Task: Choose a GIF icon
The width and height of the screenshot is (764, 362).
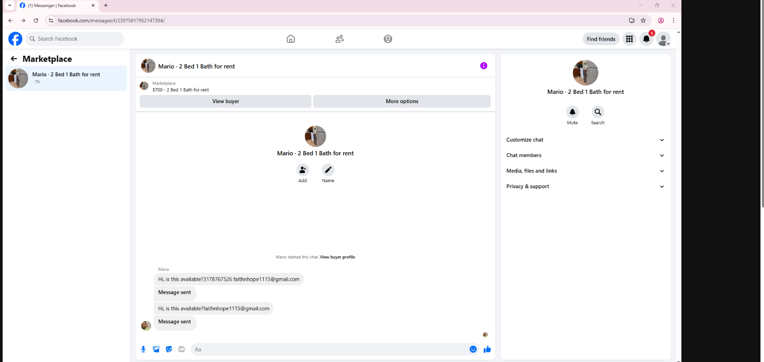Action: (x=181, y=349)
